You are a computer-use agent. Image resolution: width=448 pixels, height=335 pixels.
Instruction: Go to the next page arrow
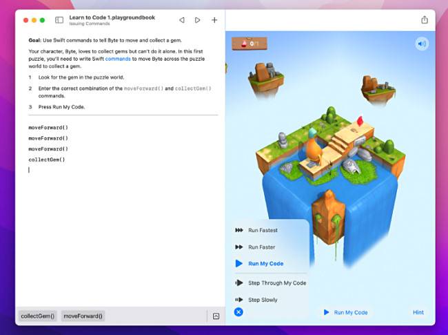coord(197,20)
